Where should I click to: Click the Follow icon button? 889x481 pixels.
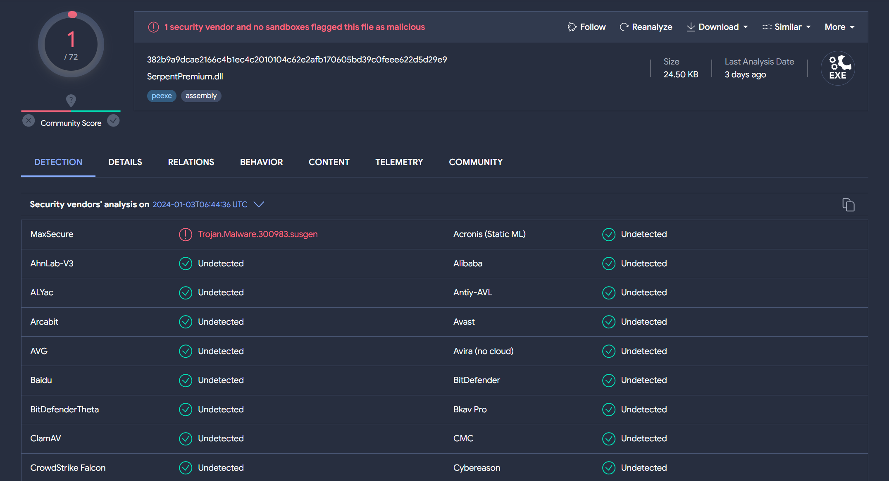[x=572, y=27]
